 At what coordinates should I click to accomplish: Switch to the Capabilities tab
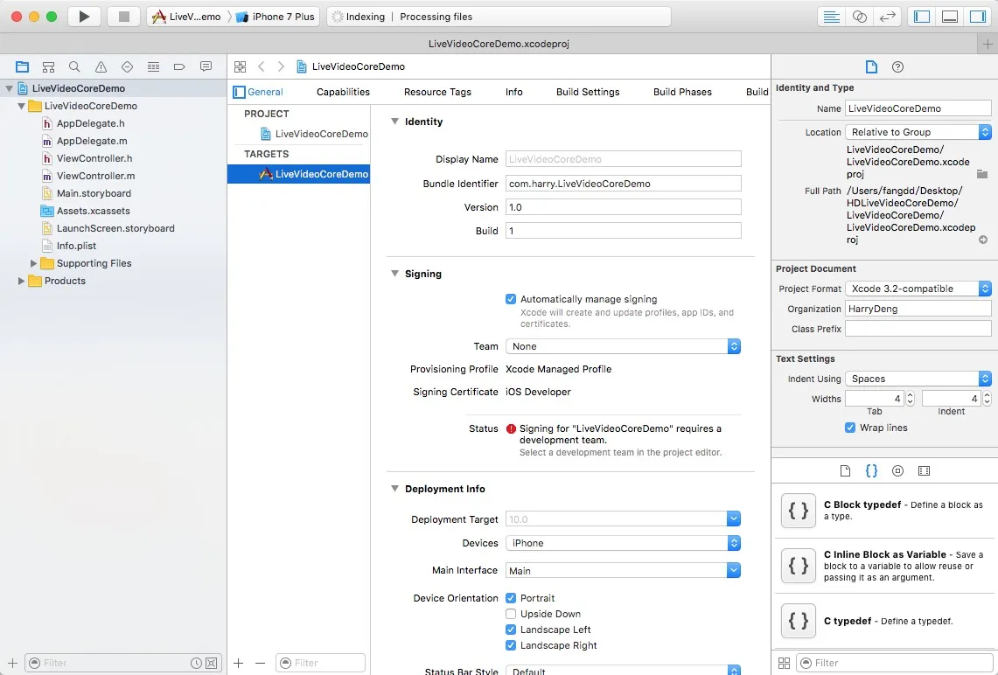click(343, 93)
